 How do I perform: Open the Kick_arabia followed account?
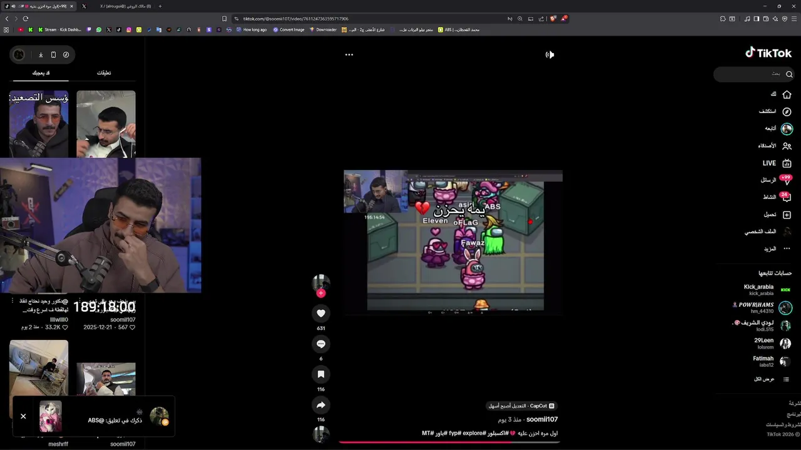(x=767, y=290)
